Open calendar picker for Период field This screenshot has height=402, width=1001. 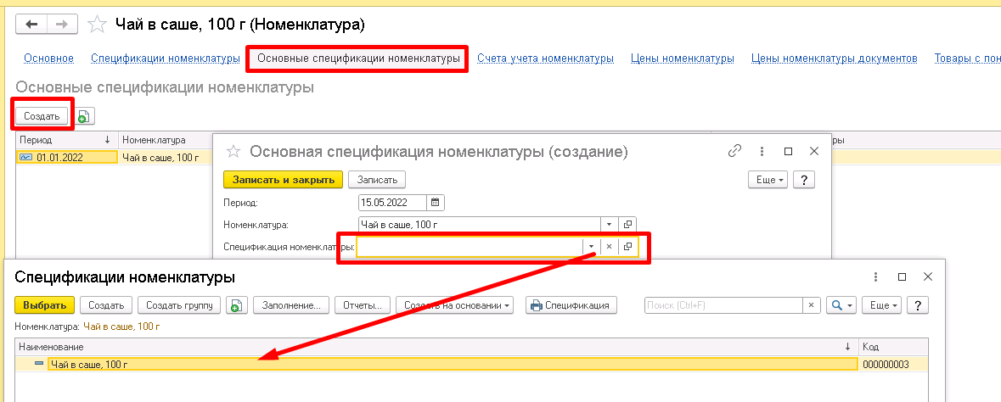pyautogui.click(x=435, y=202)
